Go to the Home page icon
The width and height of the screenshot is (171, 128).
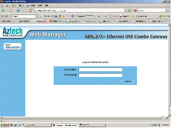click(x=30, y=11)
